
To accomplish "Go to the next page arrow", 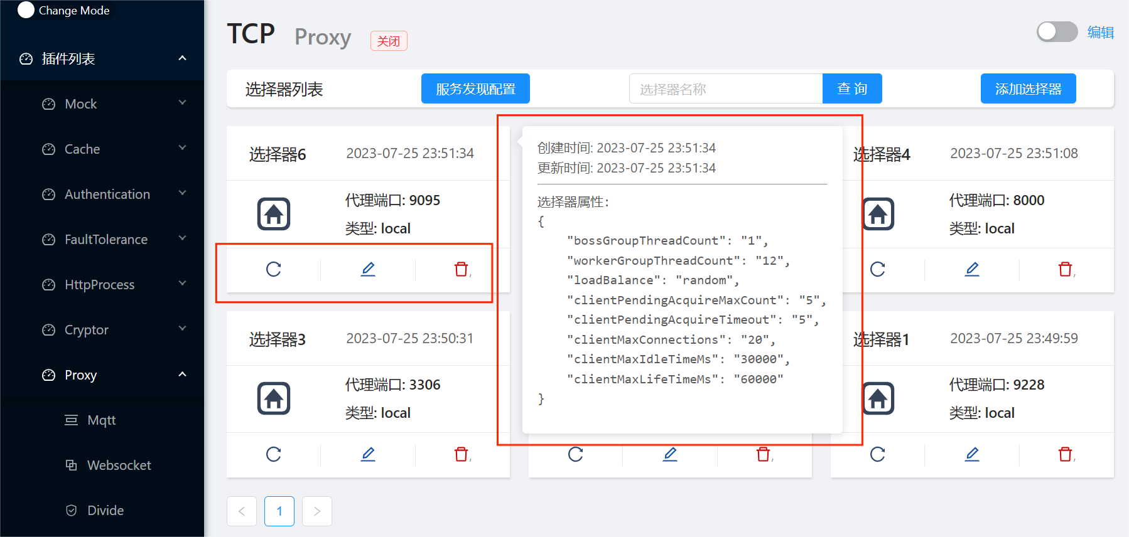I will [317, 511].
